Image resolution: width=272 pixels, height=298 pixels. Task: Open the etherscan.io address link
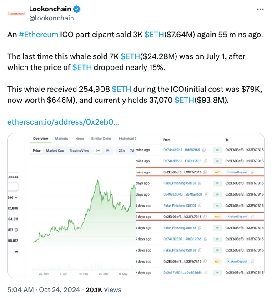point(63,122)
